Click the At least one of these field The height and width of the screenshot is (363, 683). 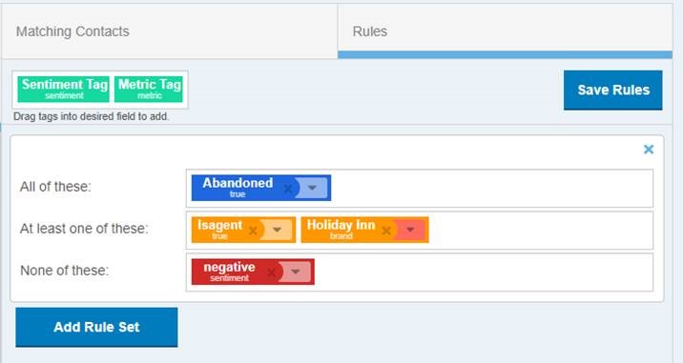point(420,231)
